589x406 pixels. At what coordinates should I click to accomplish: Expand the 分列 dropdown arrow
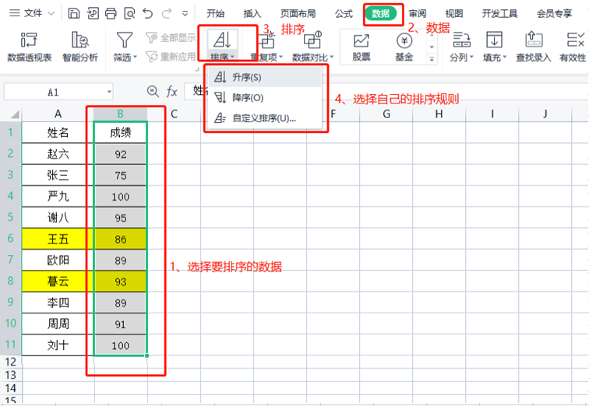coord(471,58)
